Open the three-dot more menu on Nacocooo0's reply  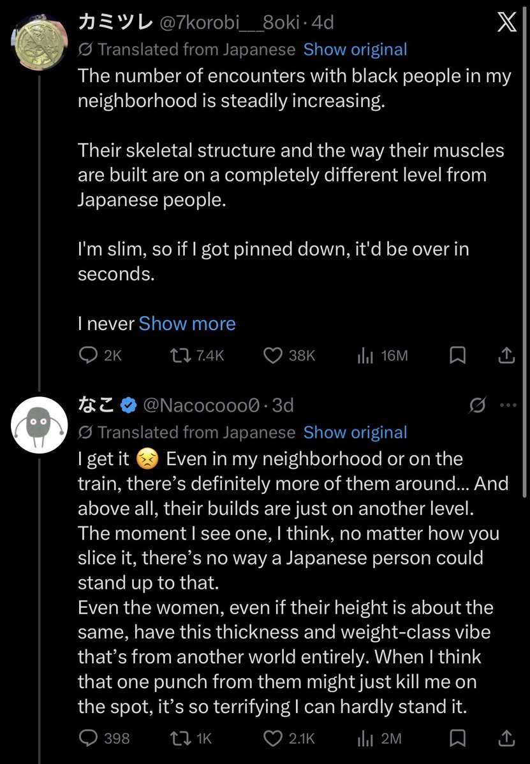[x=508, y=405]
